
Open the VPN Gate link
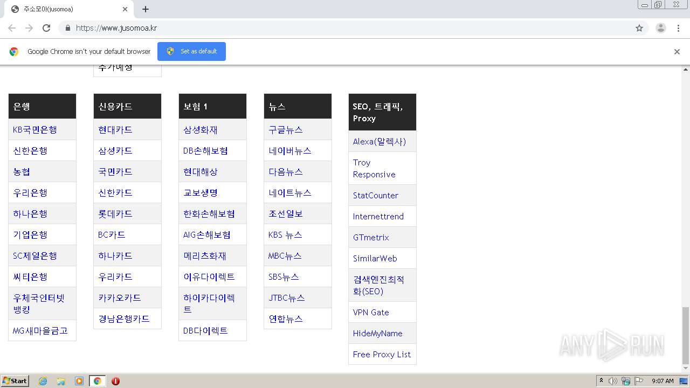pyautogui.click(x=371, y=313)
